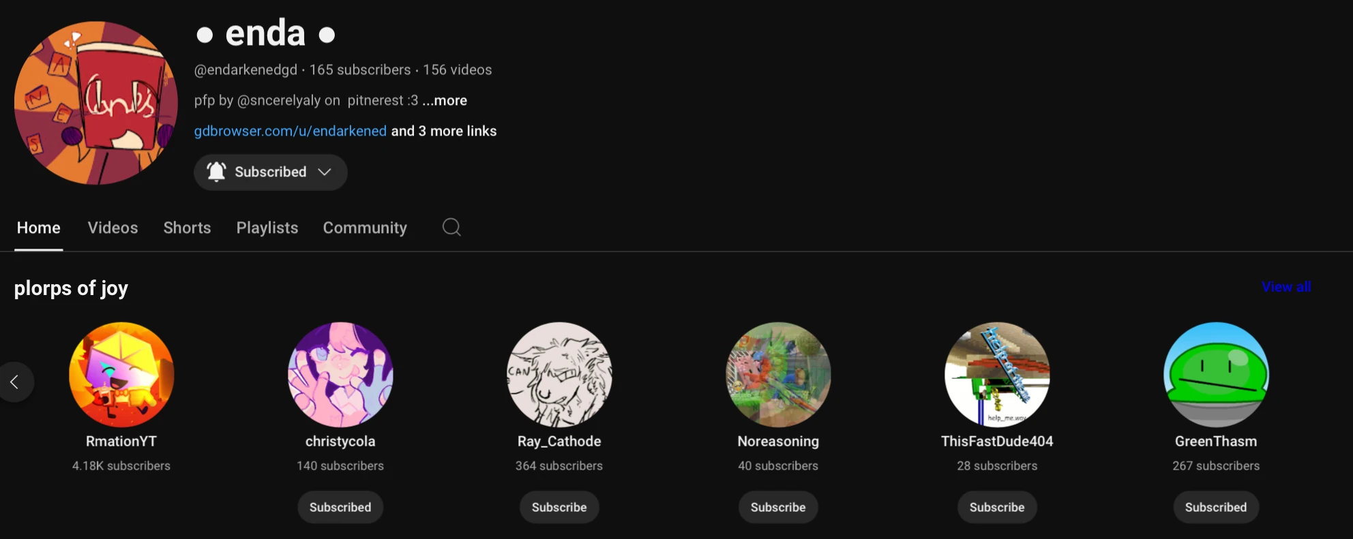
Task: Subscribe to Ray_Cathode channel
Action: pyautogui.click(x=559, y=507)
